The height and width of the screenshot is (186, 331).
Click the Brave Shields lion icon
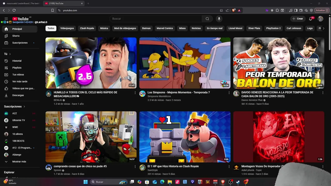(234, 10)
